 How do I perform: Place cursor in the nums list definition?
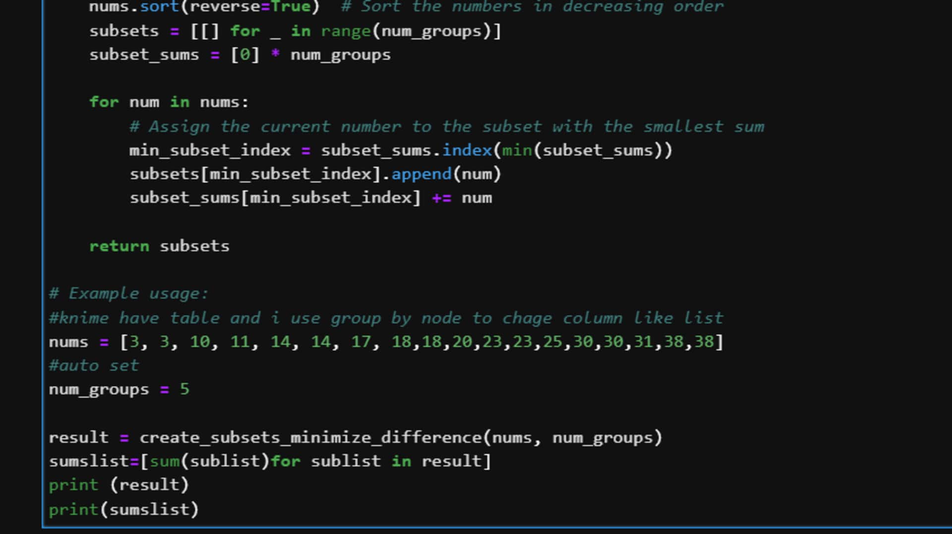click(x=347, y=341)
